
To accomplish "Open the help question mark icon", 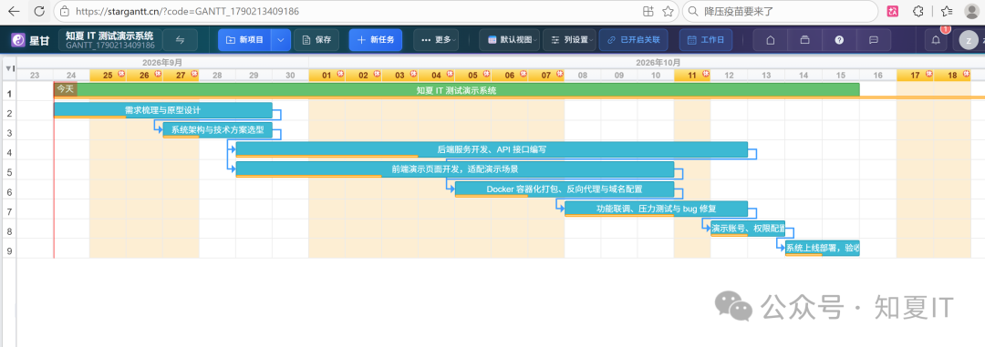I will (839, 40).
